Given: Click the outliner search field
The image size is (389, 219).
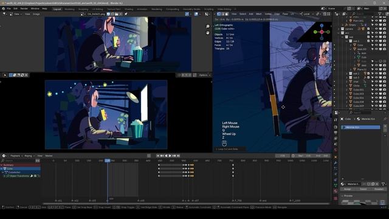Looking at the screenshot, I should tap(363, 14).
